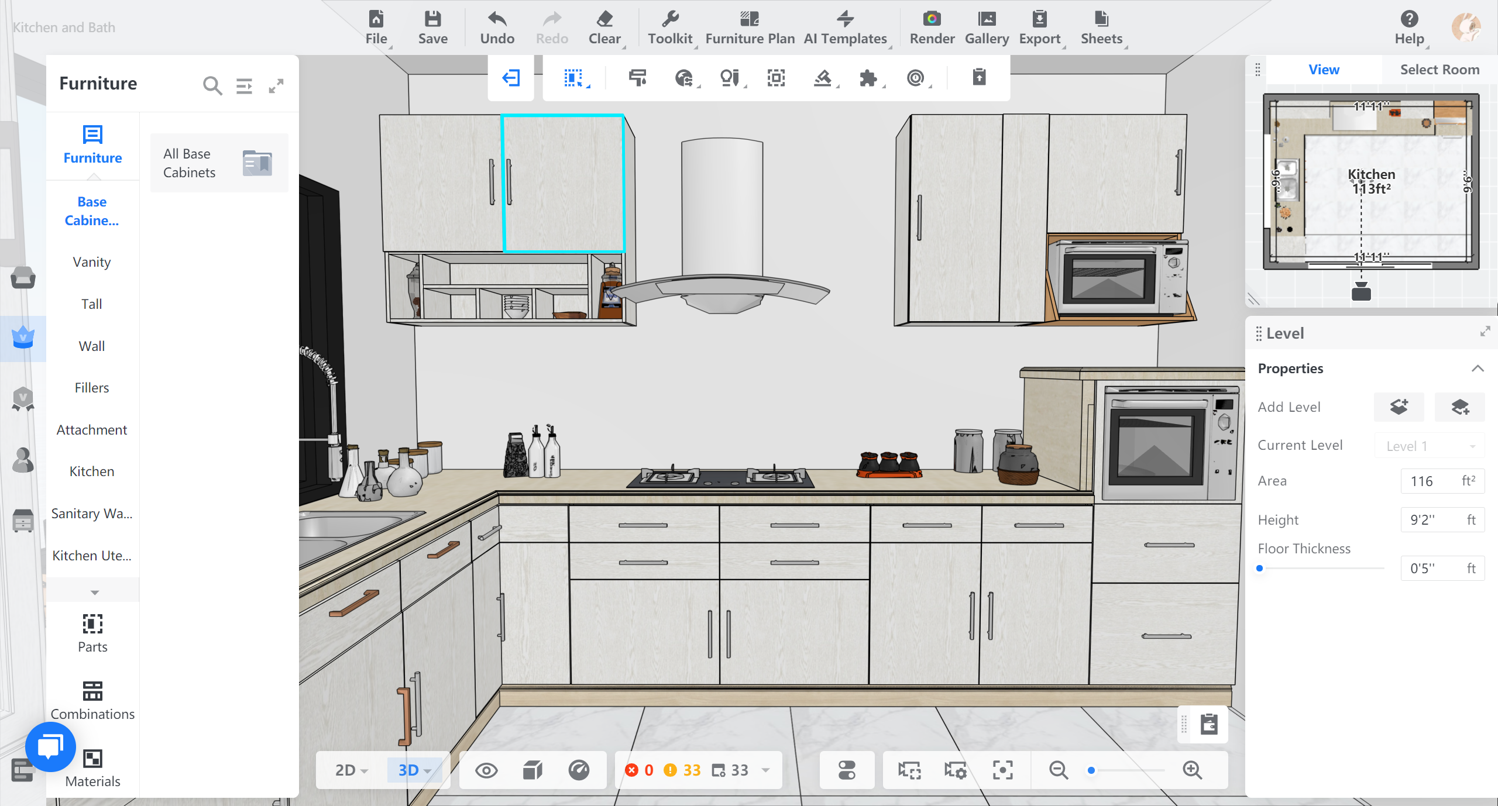Viewport: 1498px width, 806px height.
Task: Click the search magnifier in Furniture panel
Action: point(212,86)
